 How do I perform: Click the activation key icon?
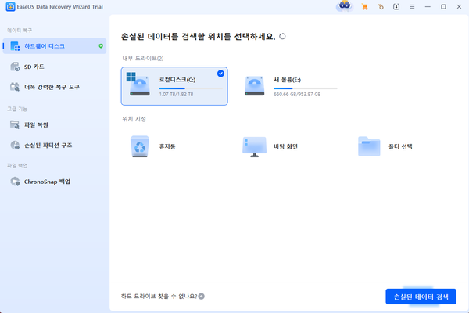click(381, 6)
